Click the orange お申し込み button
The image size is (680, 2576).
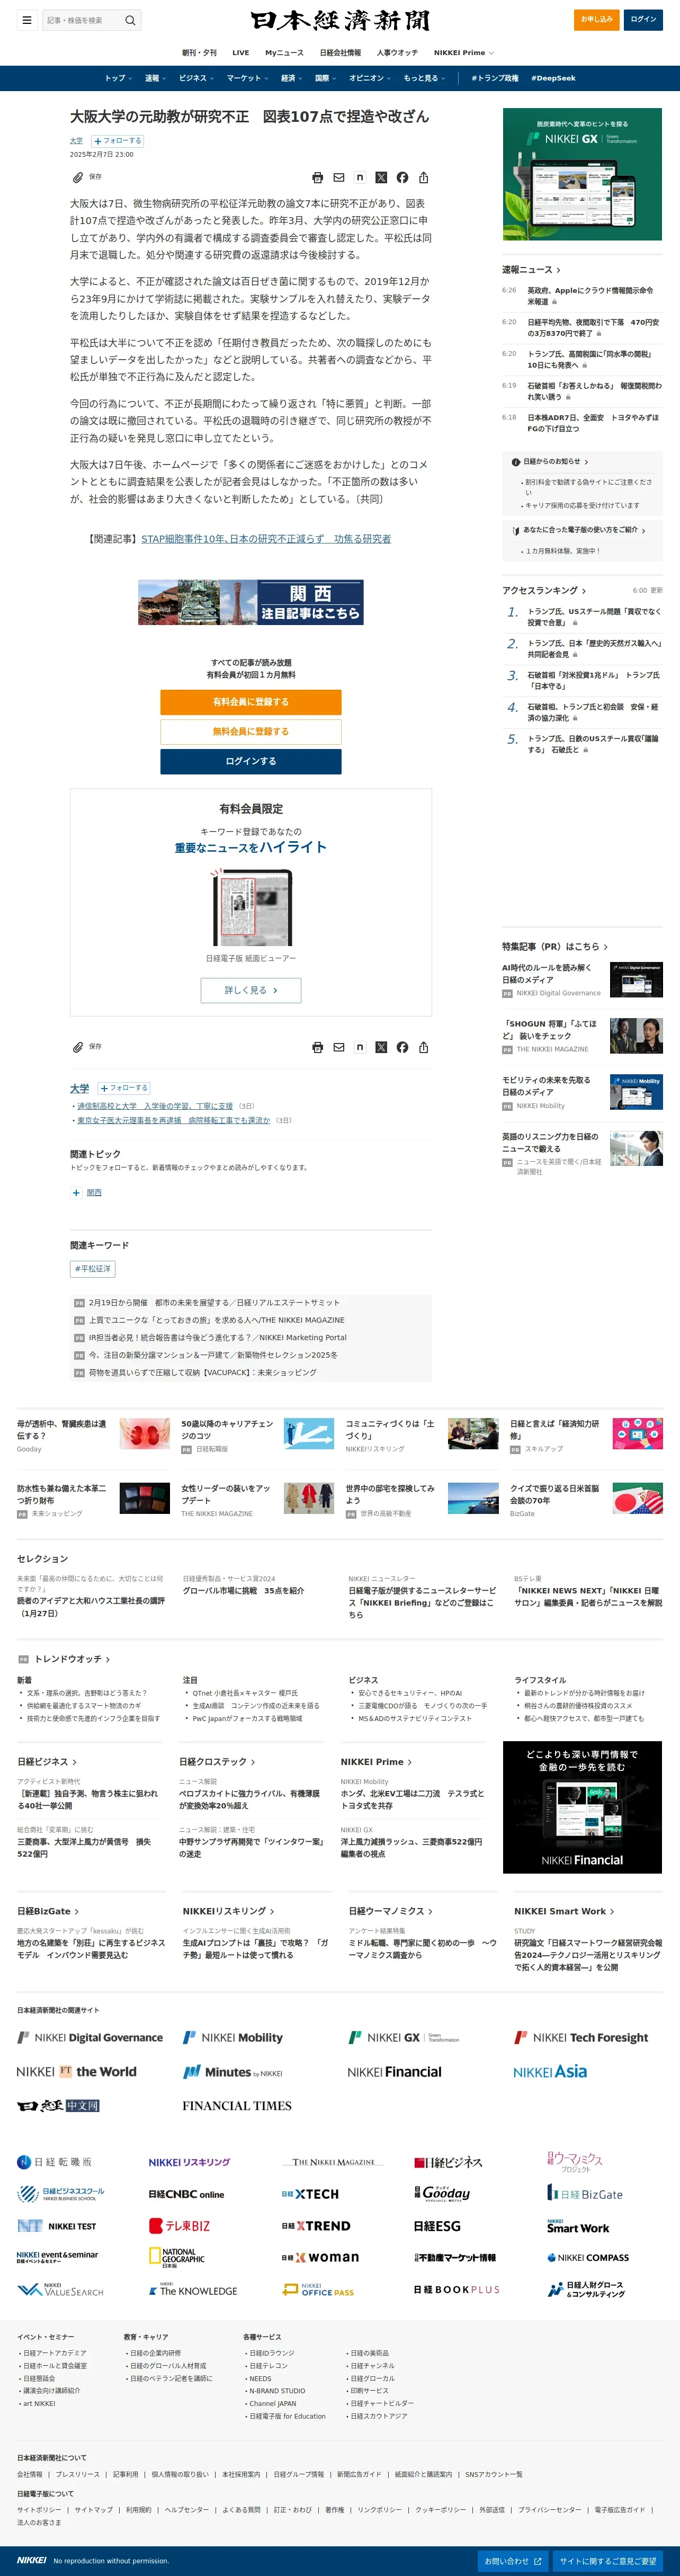tap(597, 19)
